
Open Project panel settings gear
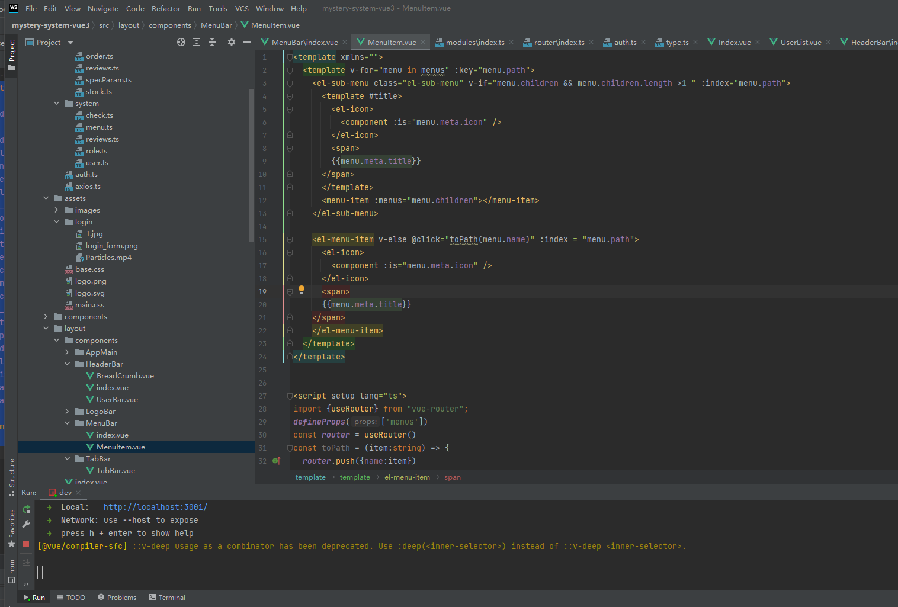pos(232,42)
